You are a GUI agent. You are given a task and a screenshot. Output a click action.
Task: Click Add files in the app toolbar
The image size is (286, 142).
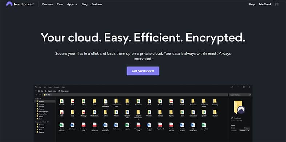(39, 91)
